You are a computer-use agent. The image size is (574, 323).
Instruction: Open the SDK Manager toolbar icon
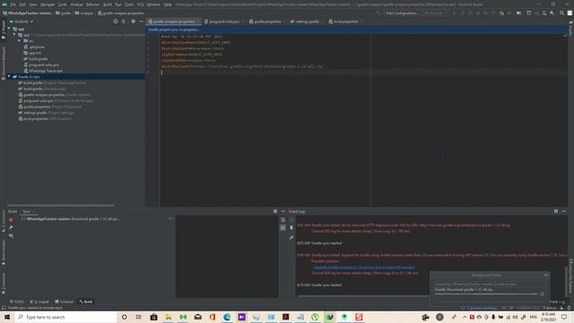pyautogui.click(x=552, y=13)
